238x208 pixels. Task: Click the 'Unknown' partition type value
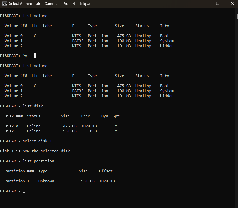46,181
